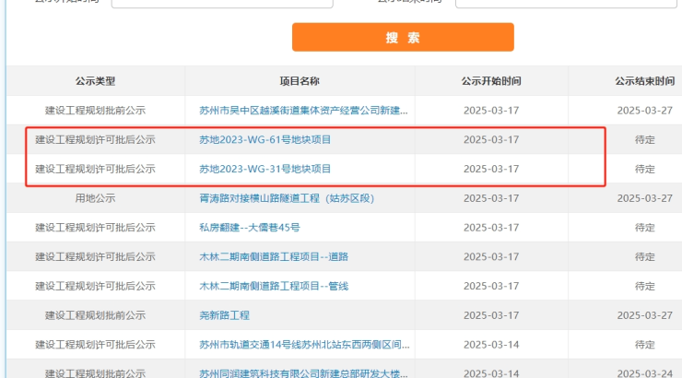Click the orange 搜索 button
Screen dimensions: 682x378
403,38
